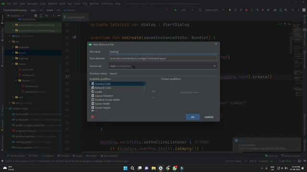
Task: Collapse the Gradle Scripts node
Action: pyautogui.click(x=7, y=108)
